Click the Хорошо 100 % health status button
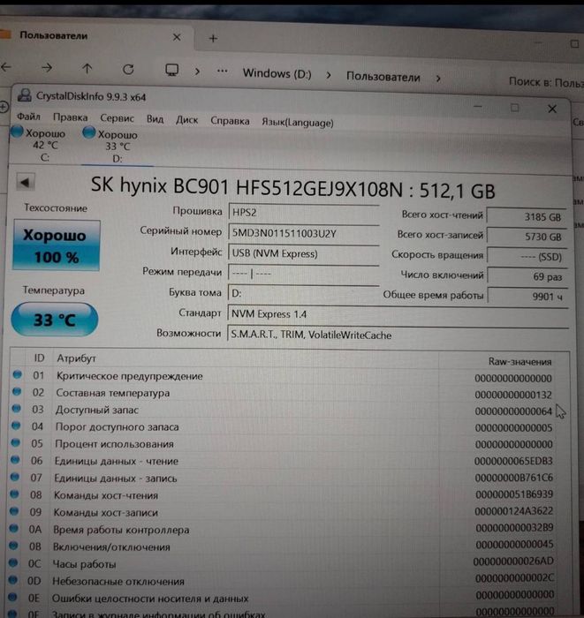This screenshot has height=618, width=584. pyautogui.click(x=56, y=245)
